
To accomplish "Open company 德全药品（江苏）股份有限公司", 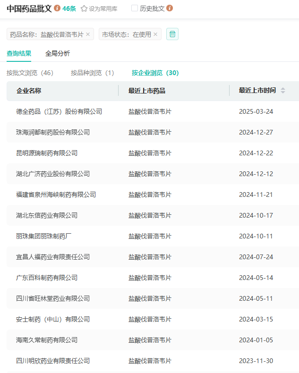I will pos(59,111).
